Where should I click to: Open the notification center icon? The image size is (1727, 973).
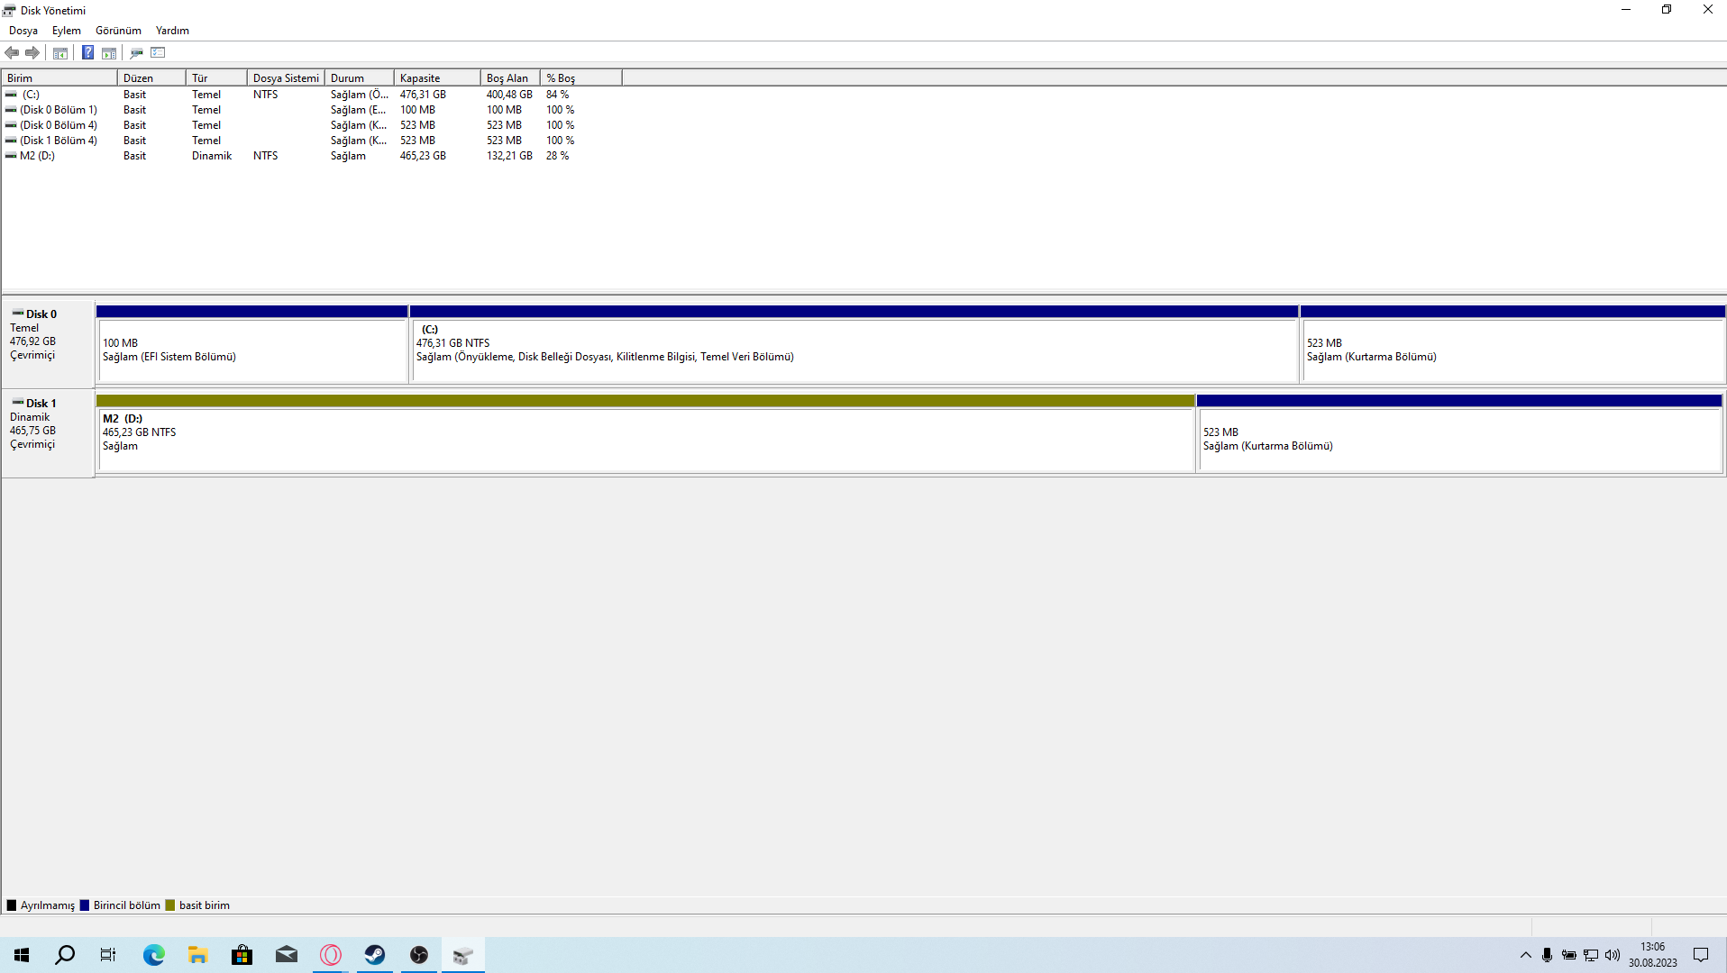tap(1702, 955)
